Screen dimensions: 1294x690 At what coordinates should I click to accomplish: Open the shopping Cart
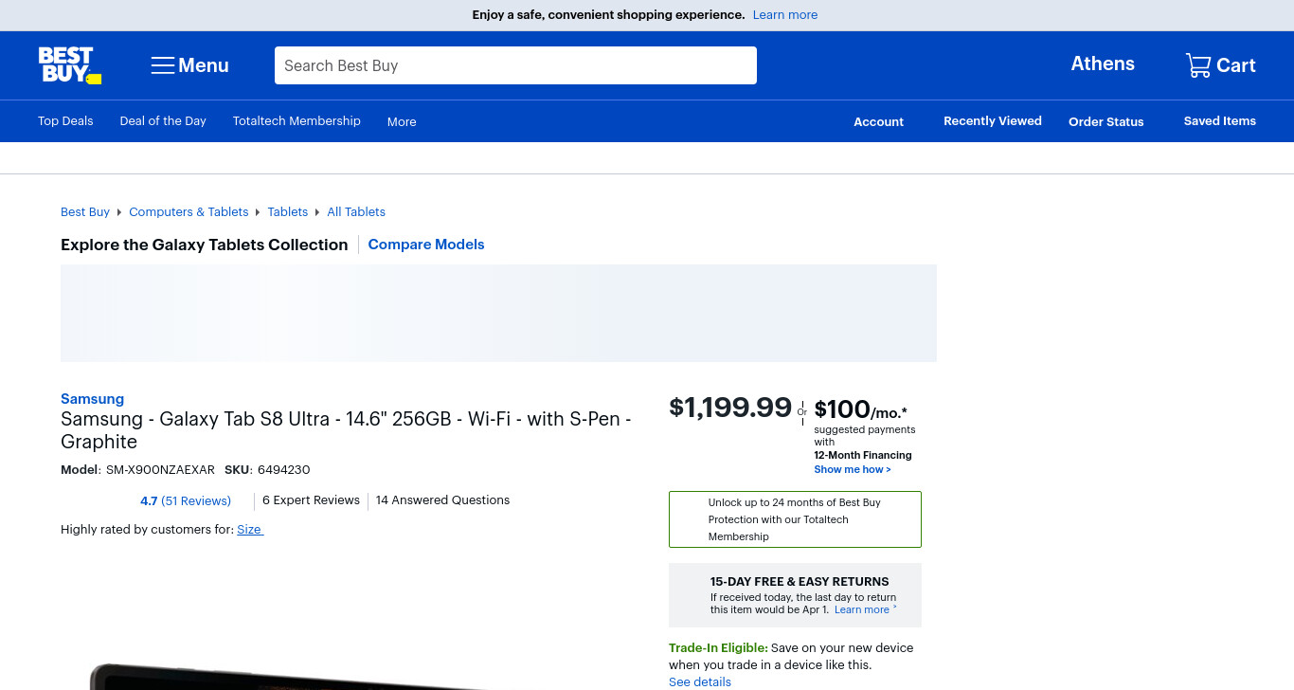(1220, 65)
